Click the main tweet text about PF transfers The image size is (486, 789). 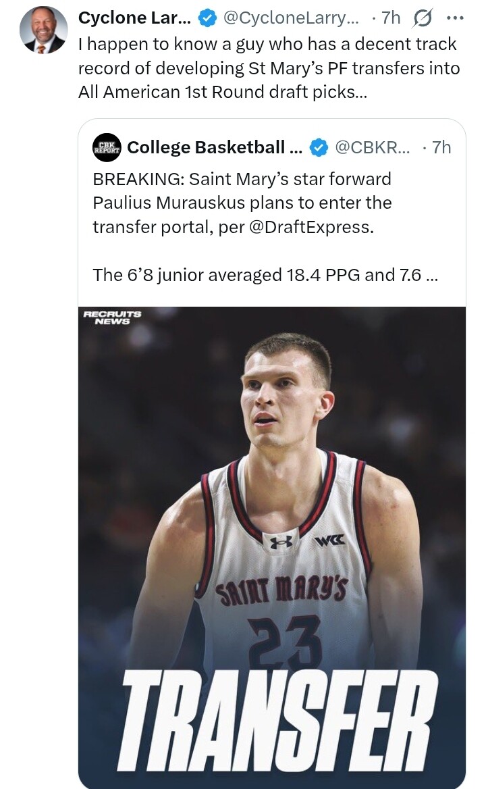coord(267,68)
